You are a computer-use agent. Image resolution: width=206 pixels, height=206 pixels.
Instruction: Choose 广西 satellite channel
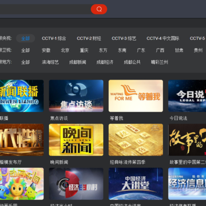(160, 50)
